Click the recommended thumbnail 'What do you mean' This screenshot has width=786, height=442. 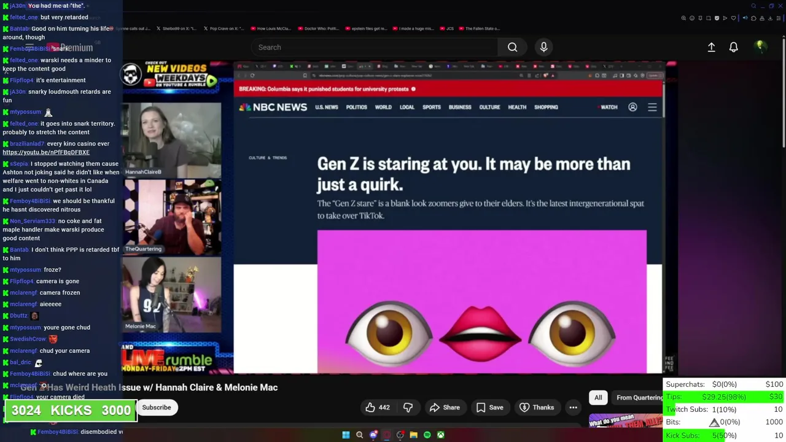coord(626,421)
